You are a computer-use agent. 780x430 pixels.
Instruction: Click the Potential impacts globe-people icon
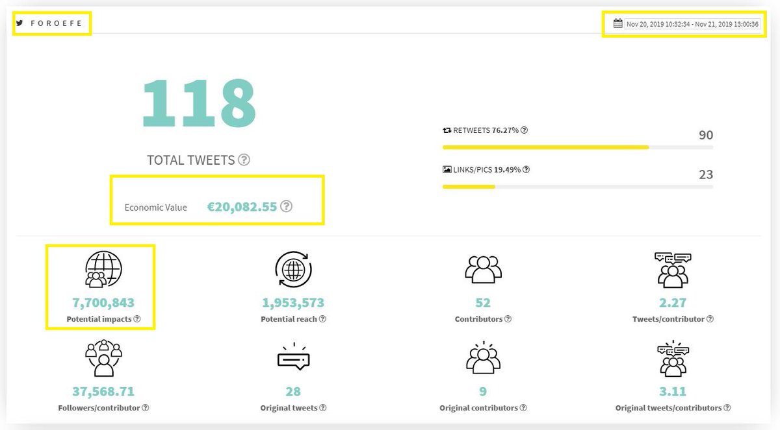[103, 269]
